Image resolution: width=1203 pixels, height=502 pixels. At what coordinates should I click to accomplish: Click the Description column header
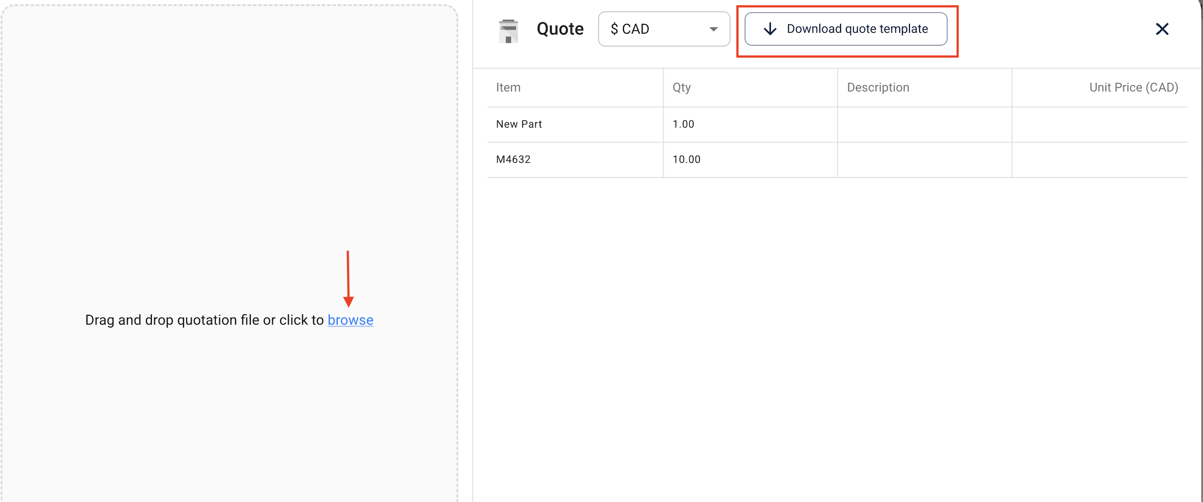[x=878, y=88]
